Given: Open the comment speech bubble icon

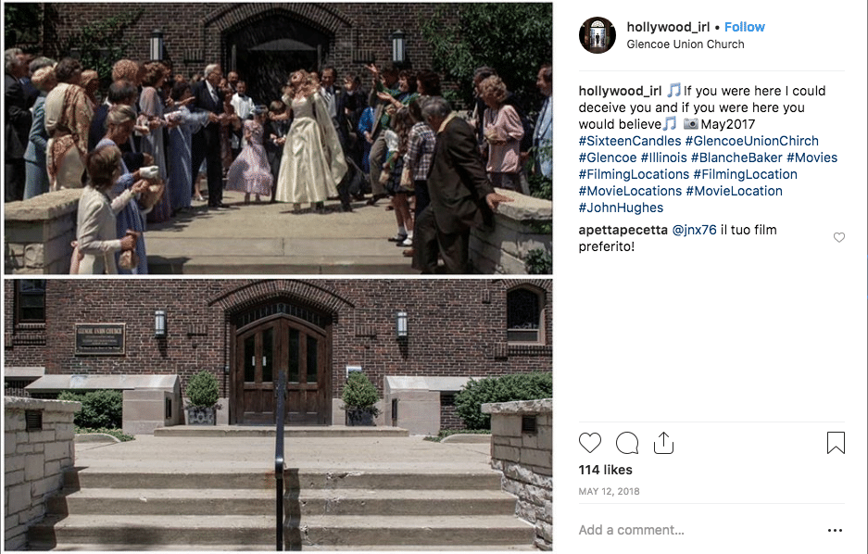Looking at the screenshot, I should coord(627,444).
